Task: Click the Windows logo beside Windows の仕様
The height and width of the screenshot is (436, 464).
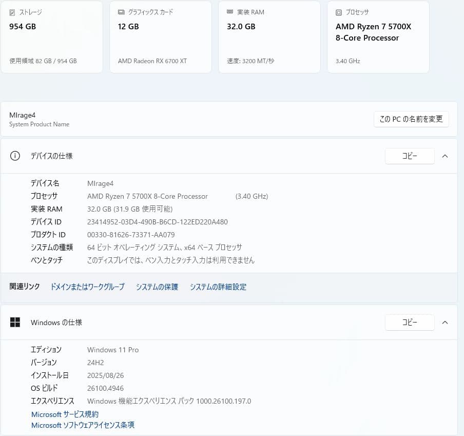Action: pyautogui.click(x=15, y=323)
